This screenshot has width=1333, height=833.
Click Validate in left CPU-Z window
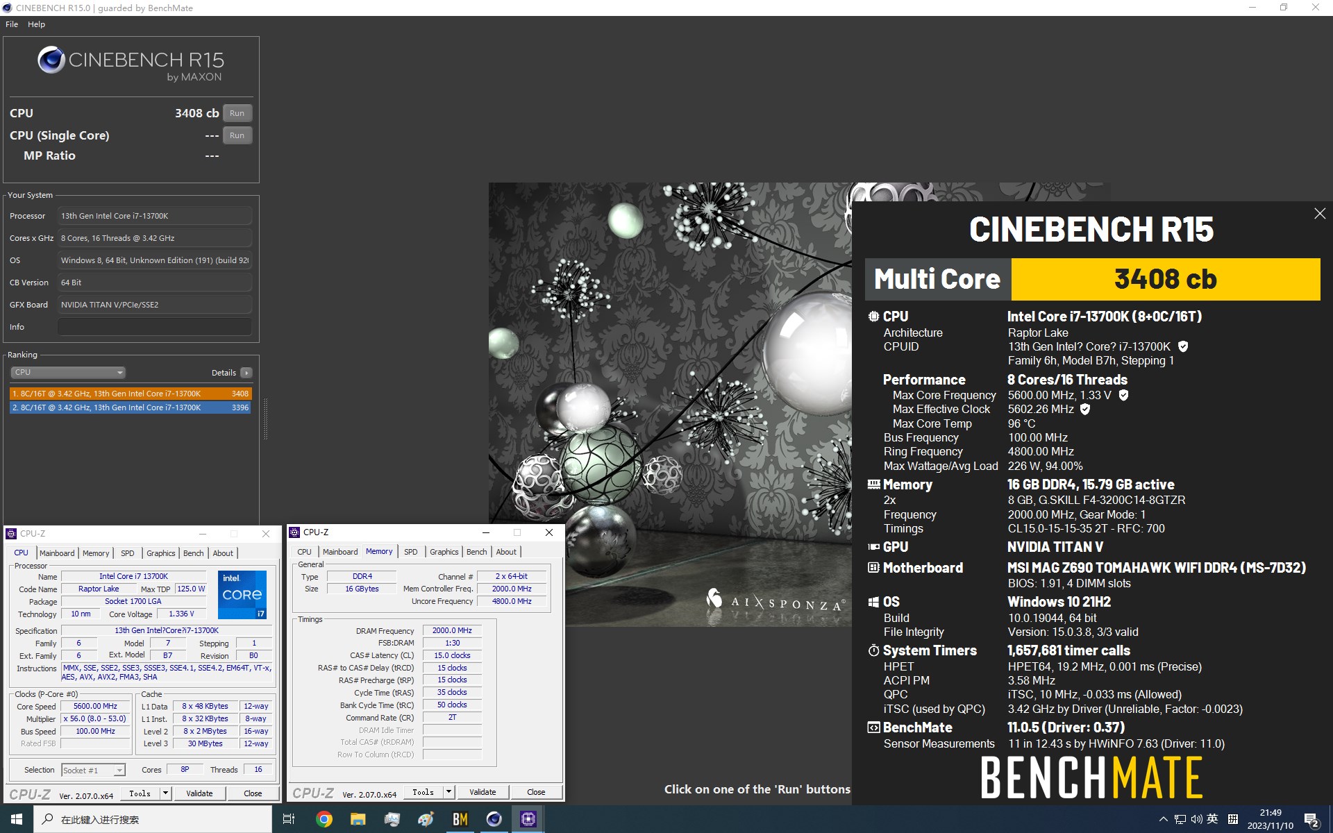(199, 793)
